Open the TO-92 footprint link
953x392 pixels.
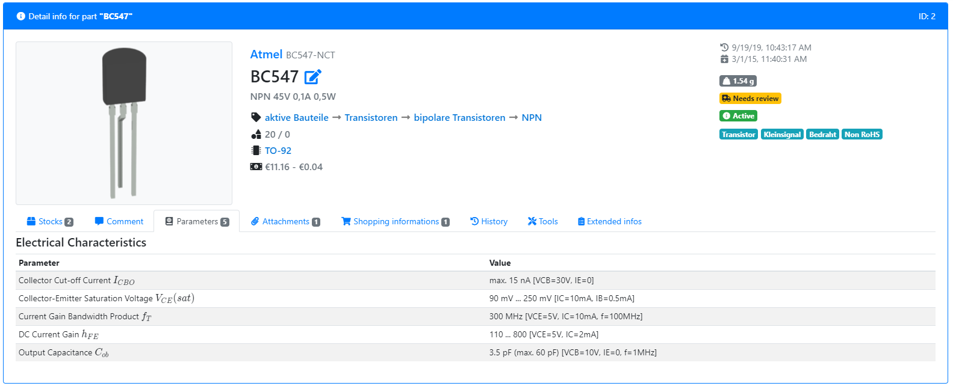click(278, 151)
